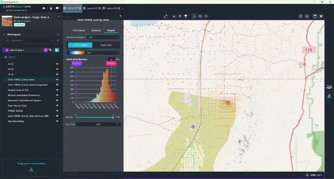This screenshot has height=179, width=334.
Task: Switch to the Layout #1 tab
Action: [72, 8]
